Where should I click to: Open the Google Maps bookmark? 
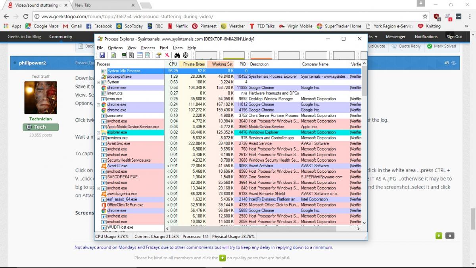42,26
